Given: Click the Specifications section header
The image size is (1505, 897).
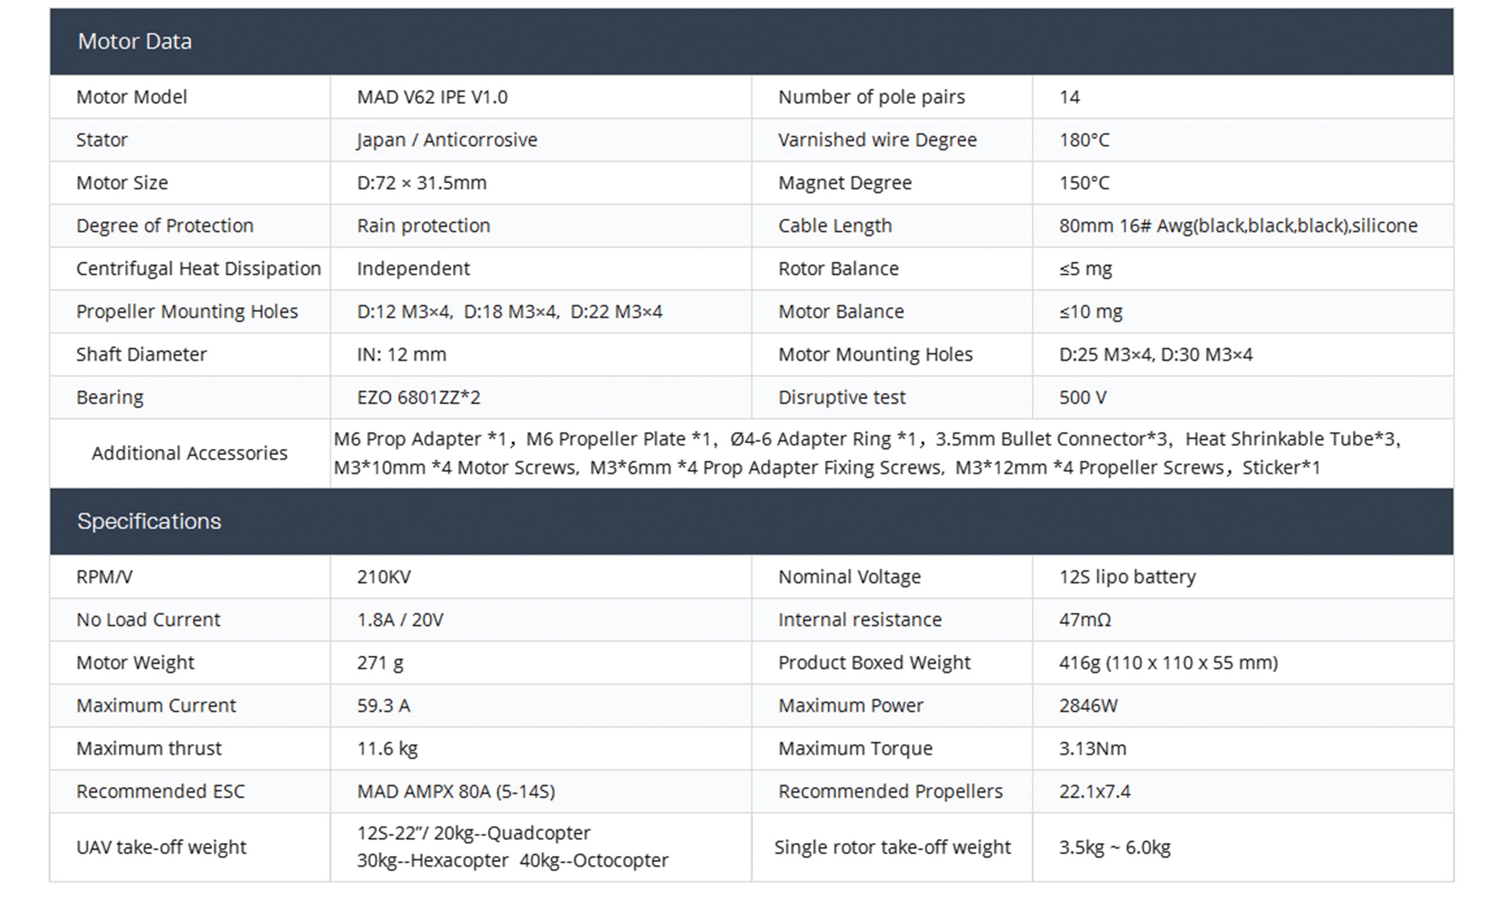Looking at the screenshot, I should coord(149,521).
